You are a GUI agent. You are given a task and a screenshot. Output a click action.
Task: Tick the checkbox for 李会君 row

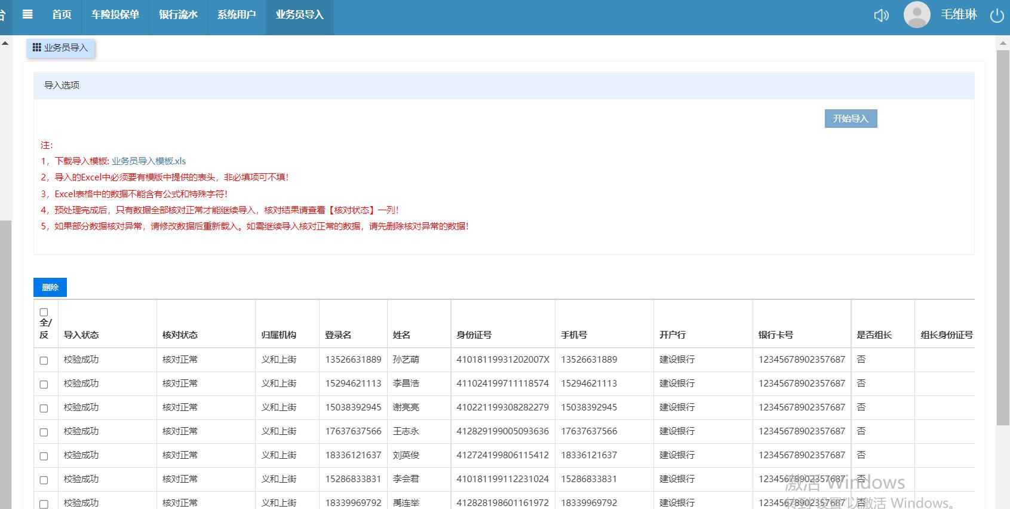(x=44, y=480)
